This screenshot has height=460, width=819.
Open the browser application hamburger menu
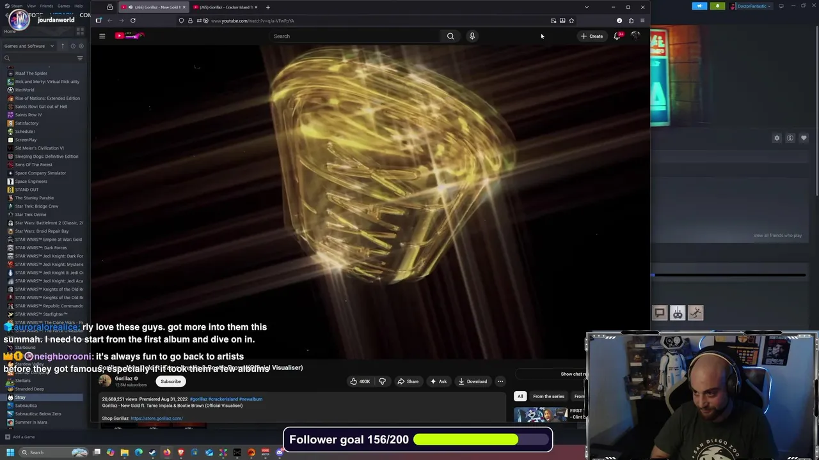click(x=642, y=20)
